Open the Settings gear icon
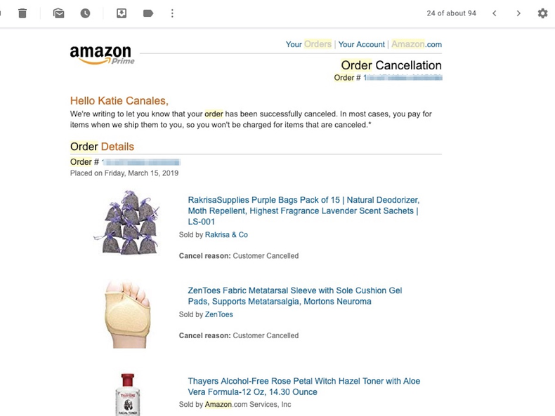The width and height of the screenshot is (555, 416). point(542,13)
